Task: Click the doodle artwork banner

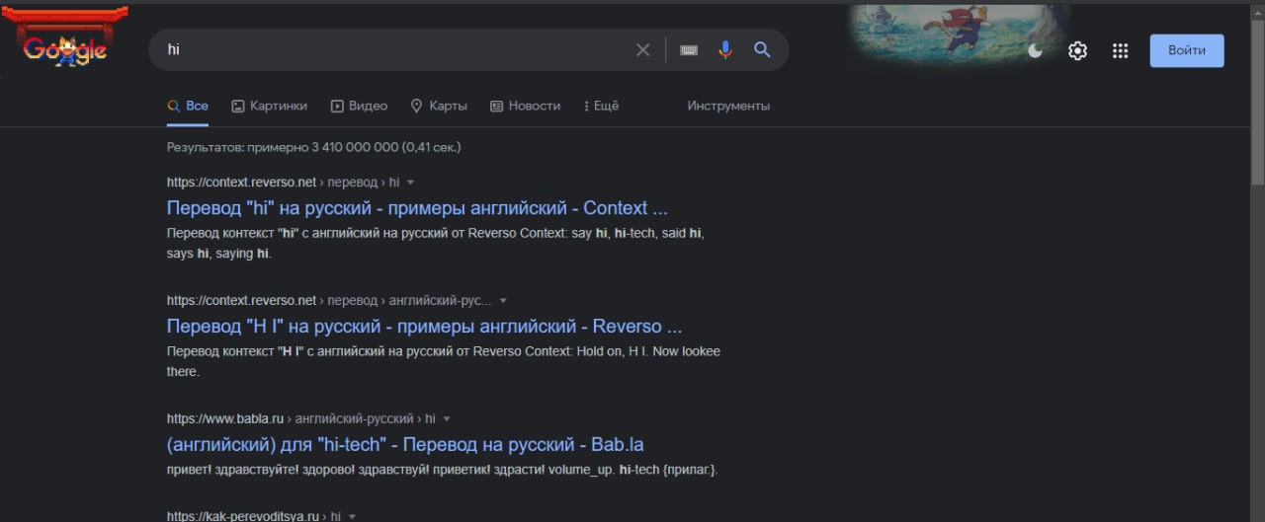Action: [959, 35]
